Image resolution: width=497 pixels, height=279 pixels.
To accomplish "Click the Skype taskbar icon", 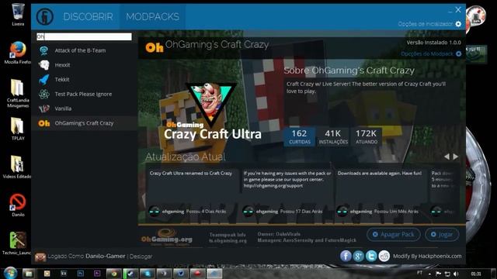I will tap(147, 274).
